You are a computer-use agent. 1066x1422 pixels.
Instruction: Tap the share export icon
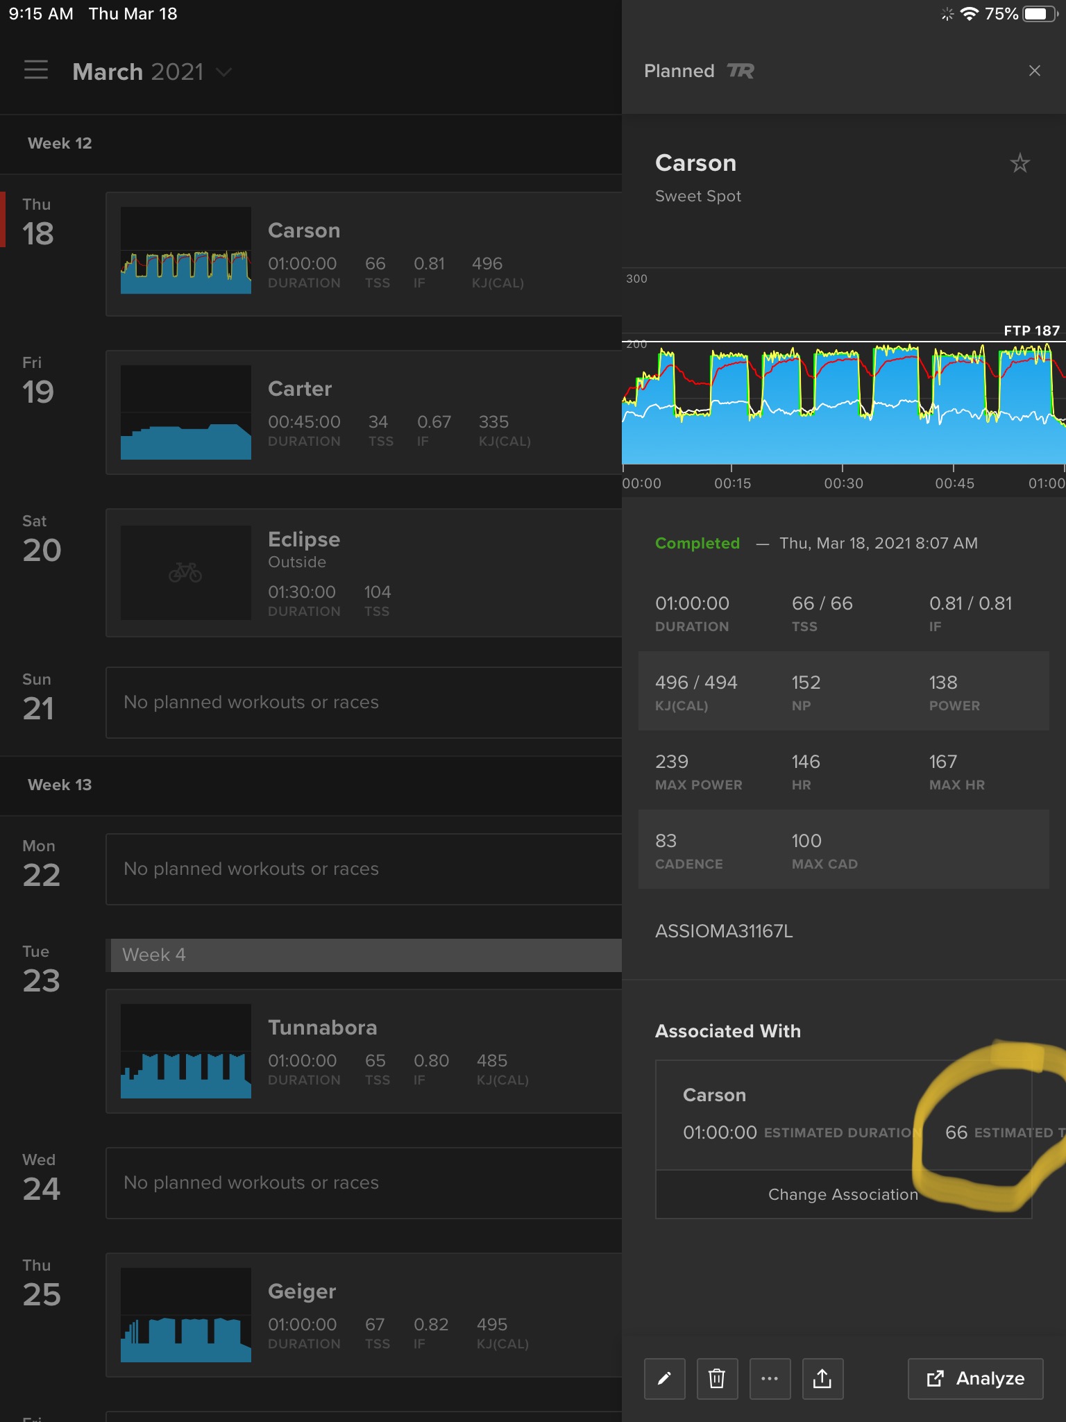click(x=822, y=1378)
